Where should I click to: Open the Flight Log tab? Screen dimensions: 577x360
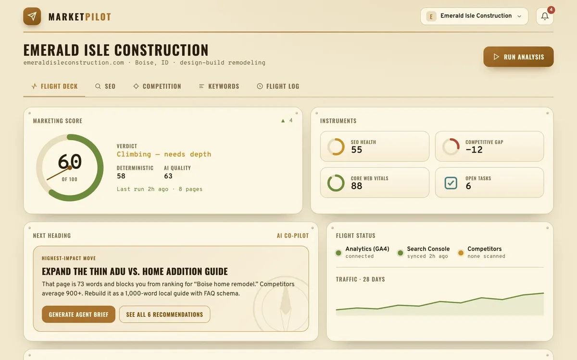tap(278, 86)
